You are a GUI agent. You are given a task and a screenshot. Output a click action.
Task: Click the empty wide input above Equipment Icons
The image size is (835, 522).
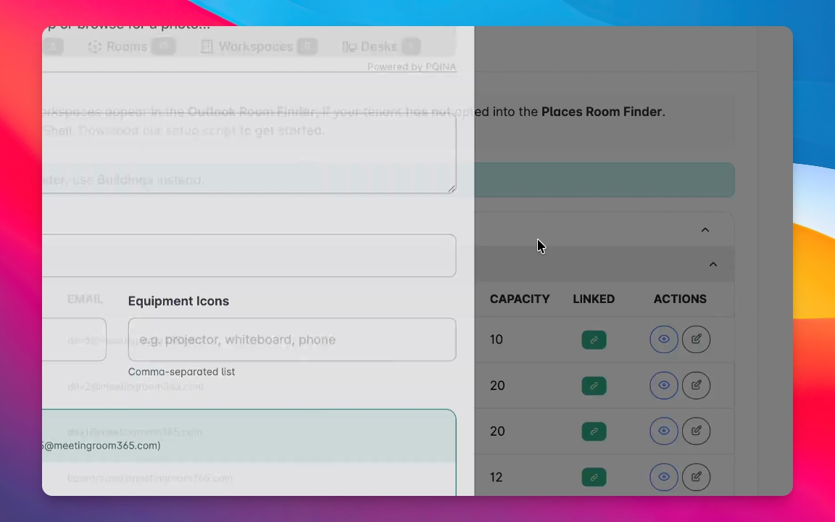[x=249, y=256]
